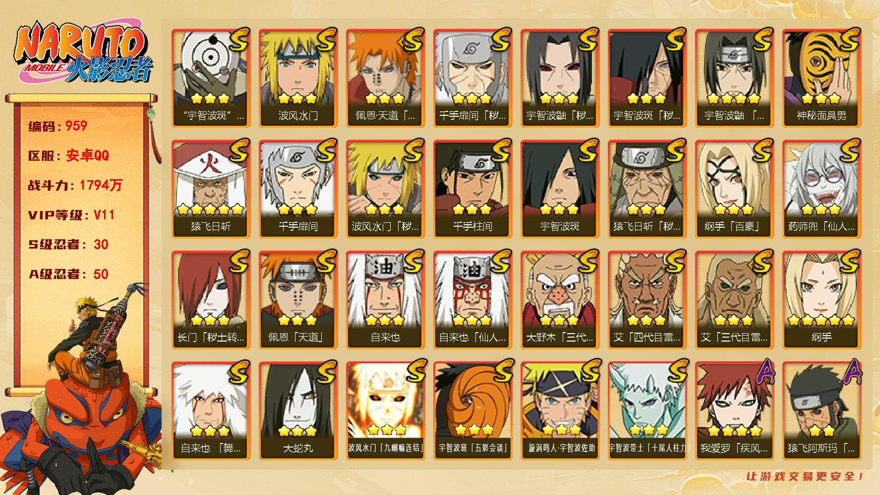The height and width of the screenshot is (495, 880).
Task: Open the 宇智波斑「五影会谈」 card
Action: point(472,410)
